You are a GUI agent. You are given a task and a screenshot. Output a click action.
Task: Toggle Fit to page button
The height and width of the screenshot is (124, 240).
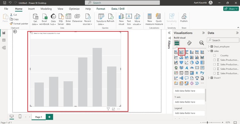[235, 122]
